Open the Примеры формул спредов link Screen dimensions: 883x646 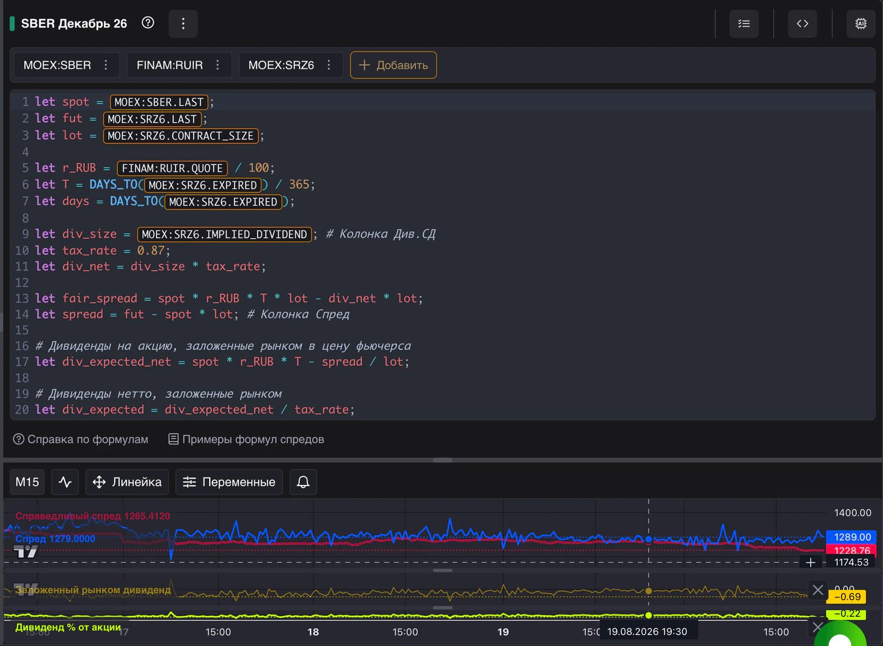coord(246,439)
